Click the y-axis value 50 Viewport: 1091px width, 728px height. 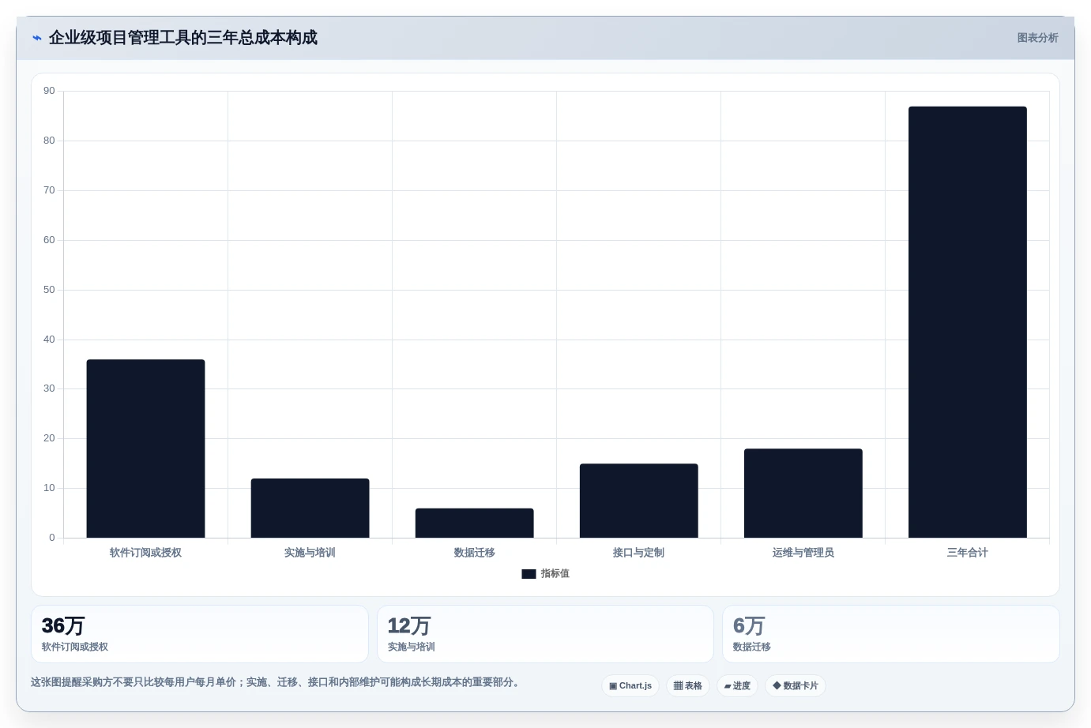point(49,290)
